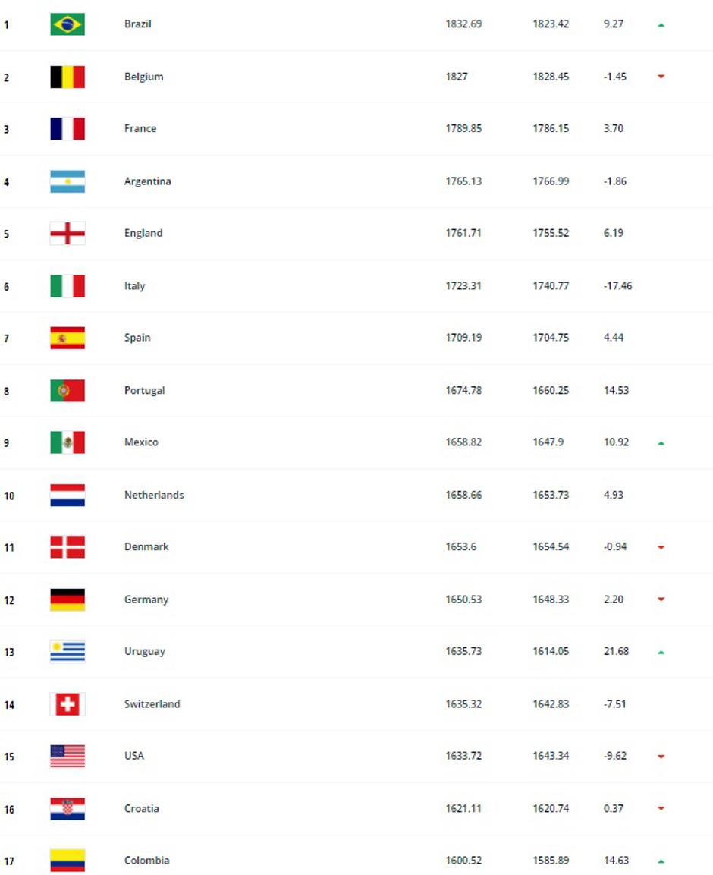Click the Belgium flag icon

tap(68, 77)
